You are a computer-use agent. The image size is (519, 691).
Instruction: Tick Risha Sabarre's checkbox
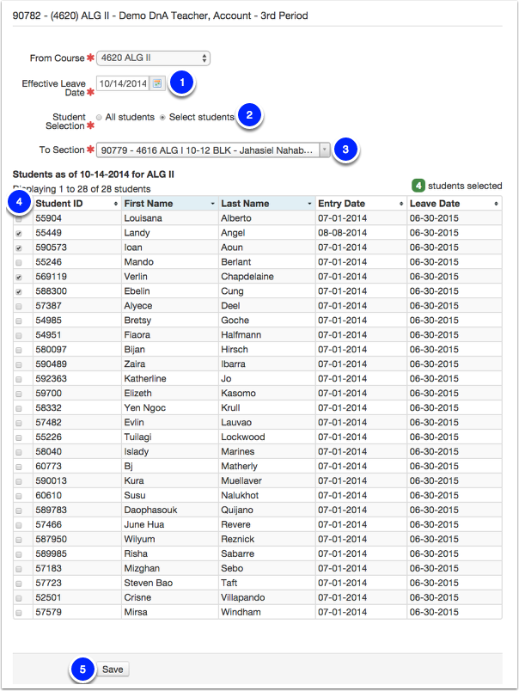(x=19, y=554)
